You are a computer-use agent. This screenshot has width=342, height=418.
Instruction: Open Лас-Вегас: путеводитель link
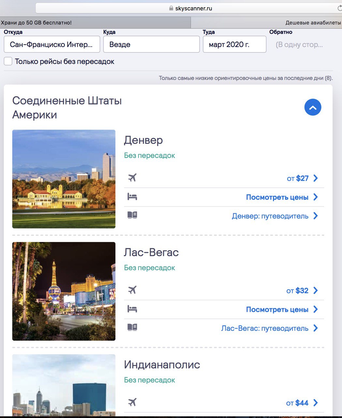tap(265, 329)
